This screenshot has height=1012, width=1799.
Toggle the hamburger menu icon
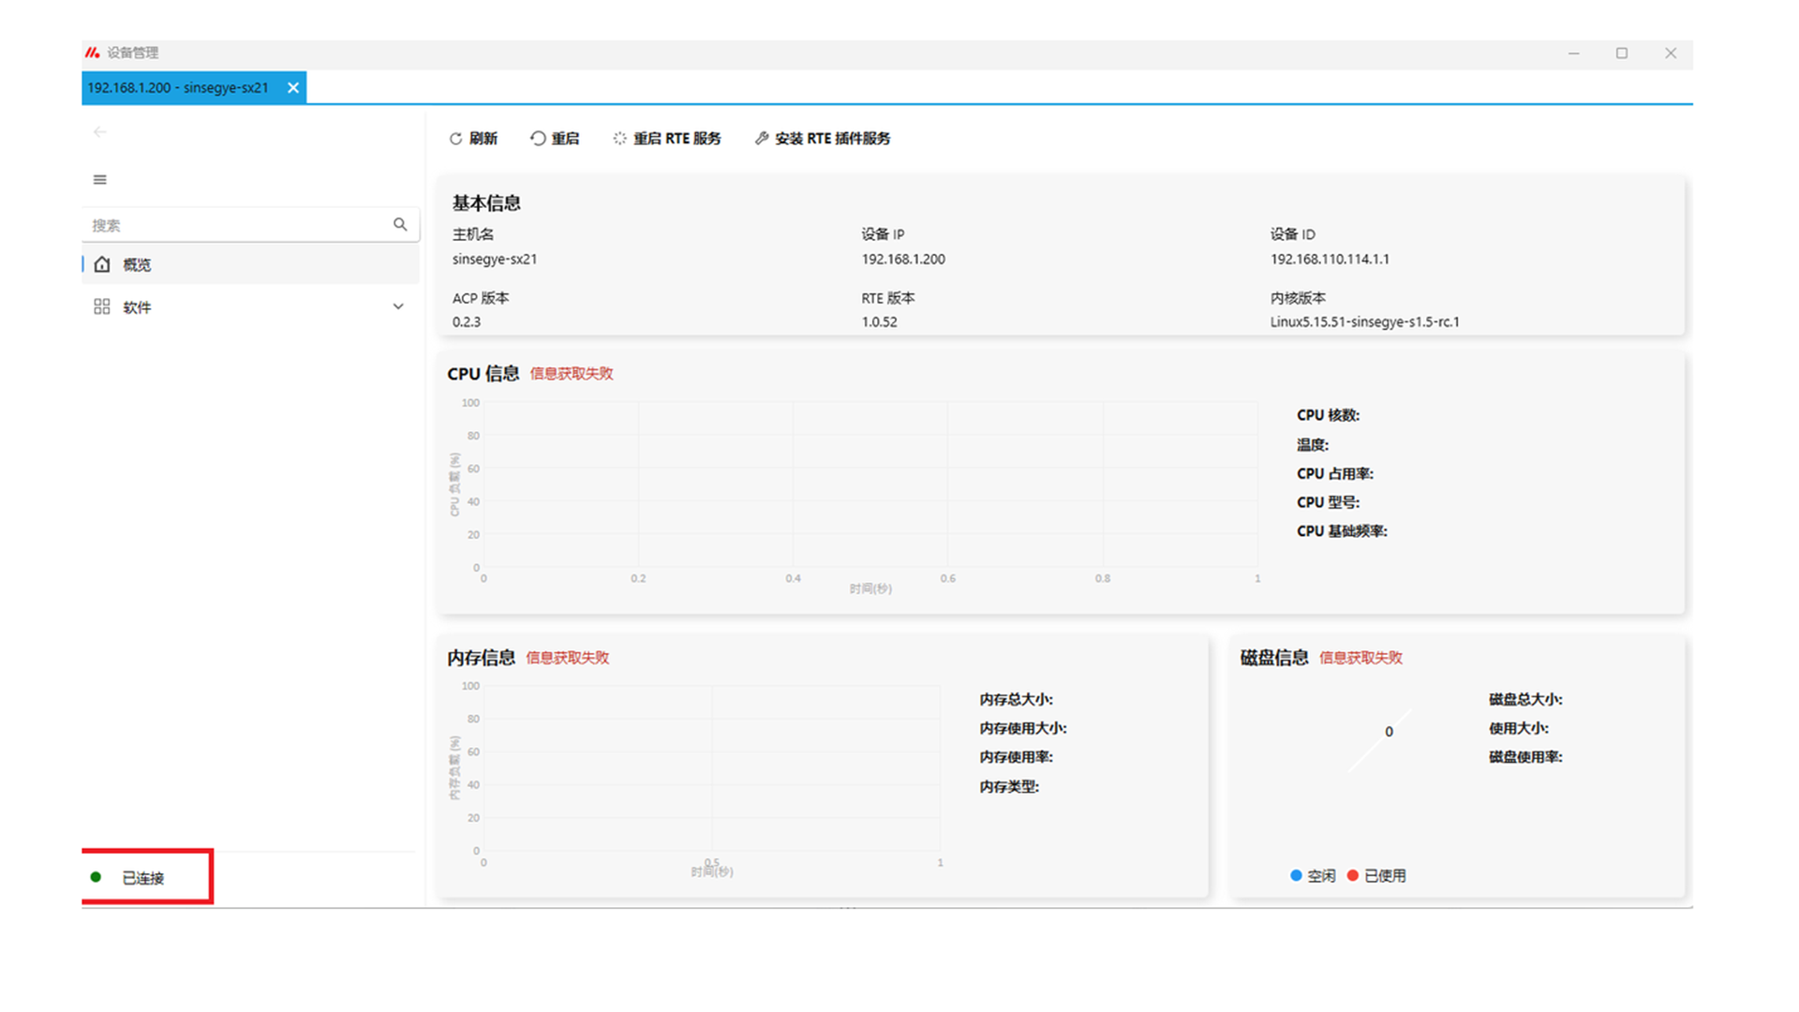[100, 180]
